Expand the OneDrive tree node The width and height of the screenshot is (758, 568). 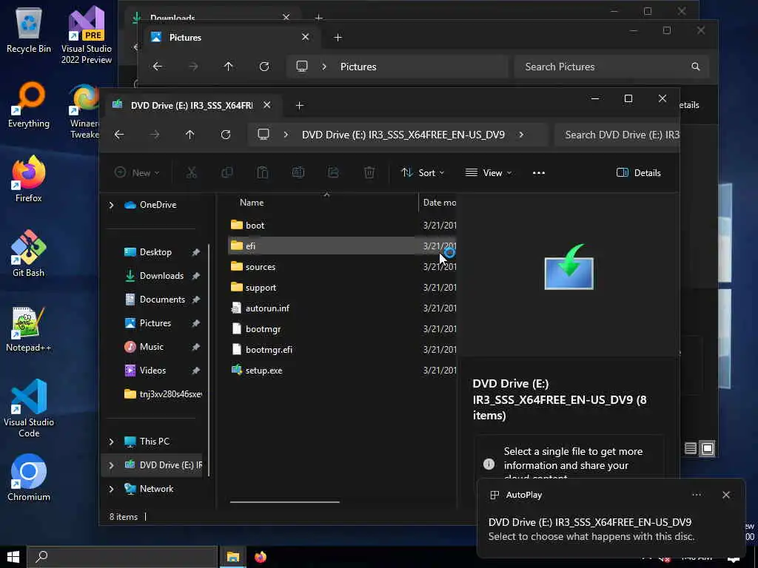point(111,206)
